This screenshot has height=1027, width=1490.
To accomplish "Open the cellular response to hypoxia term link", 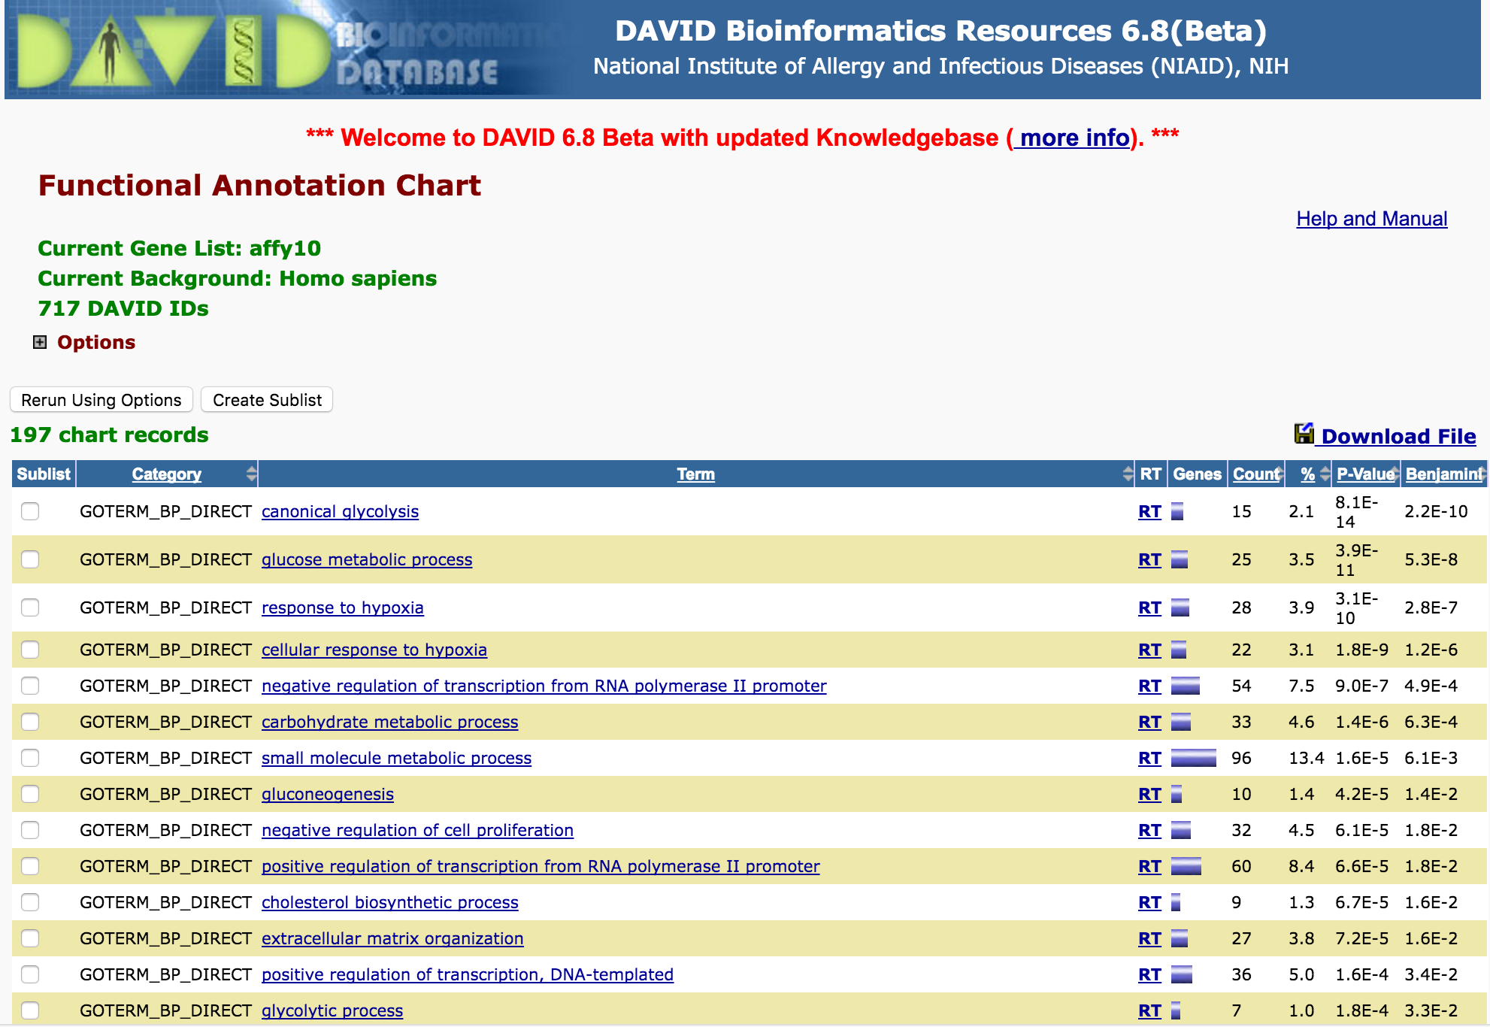I will 374,650.
